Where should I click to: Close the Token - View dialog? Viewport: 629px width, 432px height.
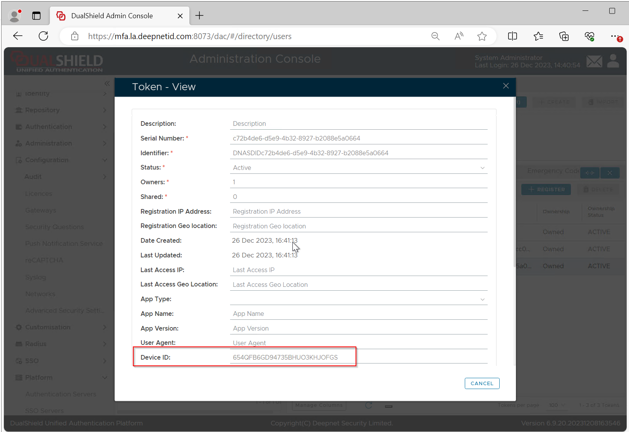point(506,86)
